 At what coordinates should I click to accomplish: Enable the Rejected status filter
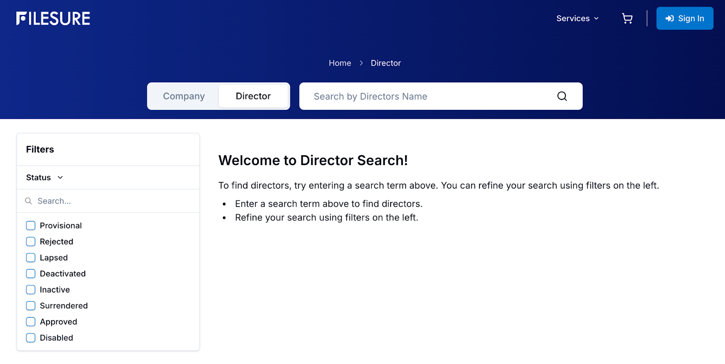click(31, 242)
